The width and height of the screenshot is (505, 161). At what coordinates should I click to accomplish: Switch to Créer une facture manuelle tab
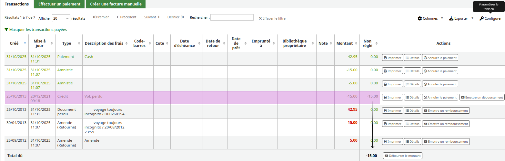tap(116, 4)
